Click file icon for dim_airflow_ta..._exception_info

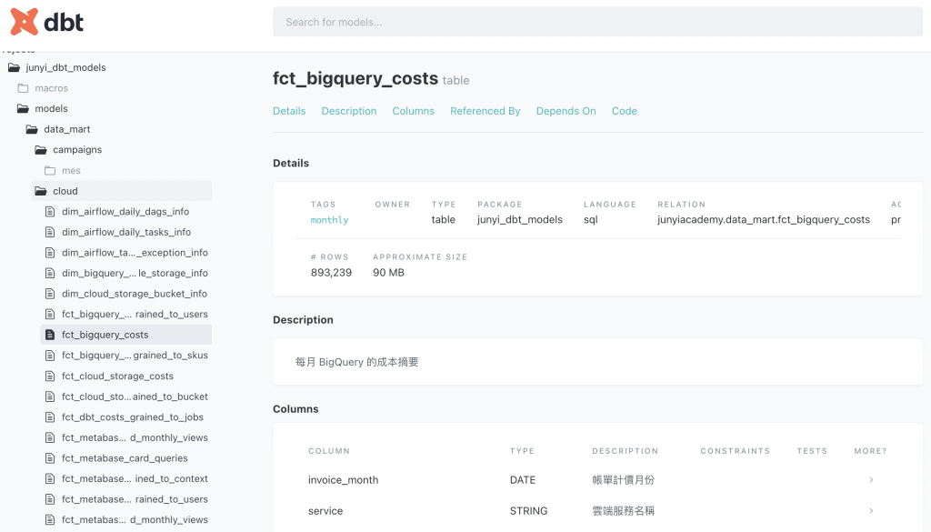pyautogui.click(x=50, y=252)
